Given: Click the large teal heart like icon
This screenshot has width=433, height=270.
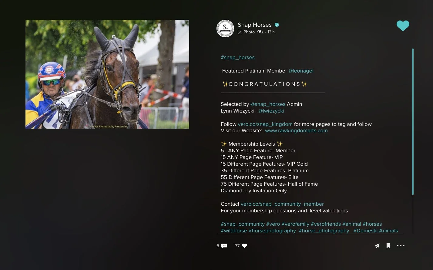Looking at the screenshot, I should [x=403, y=26].
